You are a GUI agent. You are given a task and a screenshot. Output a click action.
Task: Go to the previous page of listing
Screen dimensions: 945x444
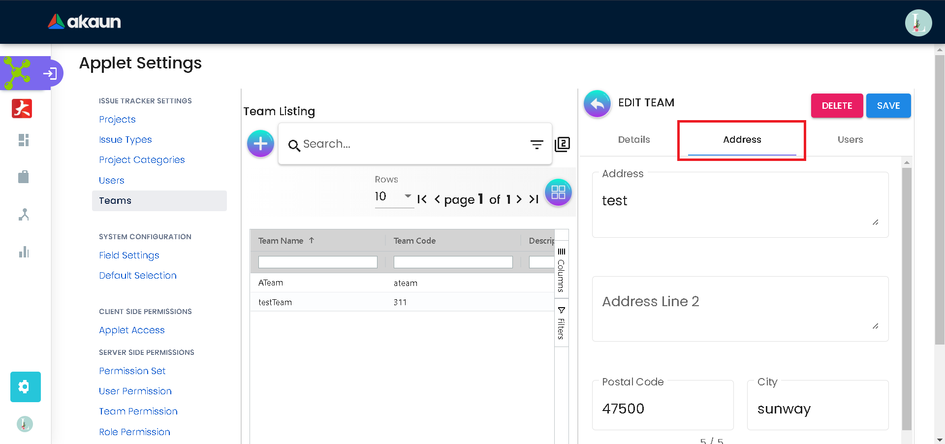[437, 199]
